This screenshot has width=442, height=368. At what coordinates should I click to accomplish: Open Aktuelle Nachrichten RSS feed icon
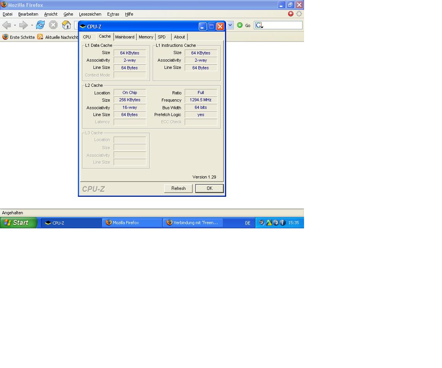click(40, 37)
